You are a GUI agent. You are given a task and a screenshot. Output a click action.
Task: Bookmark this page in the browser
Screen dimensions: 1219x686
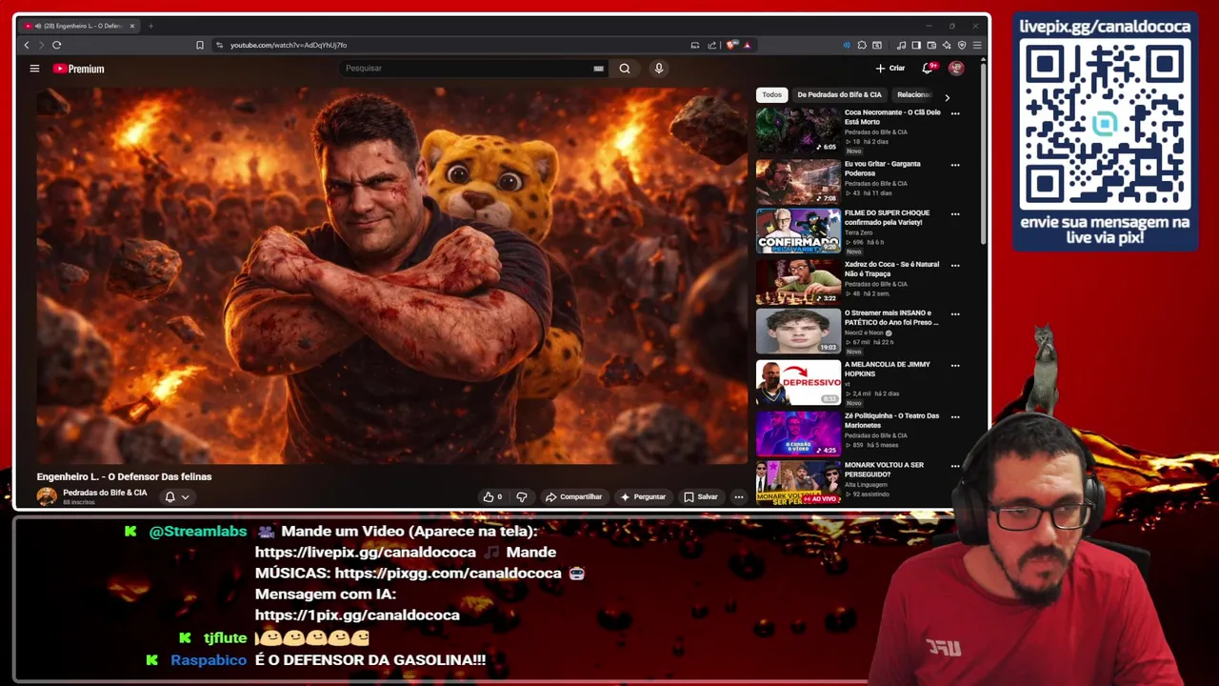point(200,45)
